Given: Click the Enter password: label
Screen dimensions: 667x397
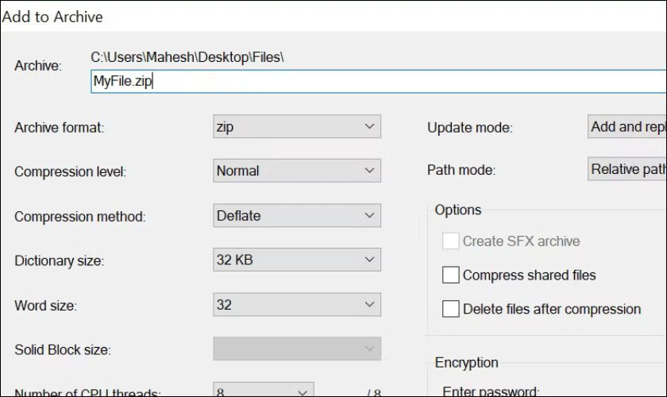Looking at the screenshot, I should click(491, 391).
